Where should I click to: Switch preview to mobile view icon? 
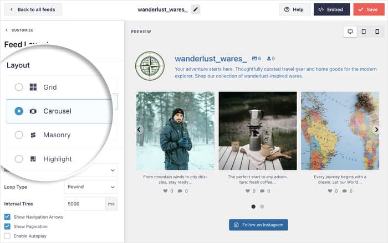pyautogui.click(x=377, y=32)
